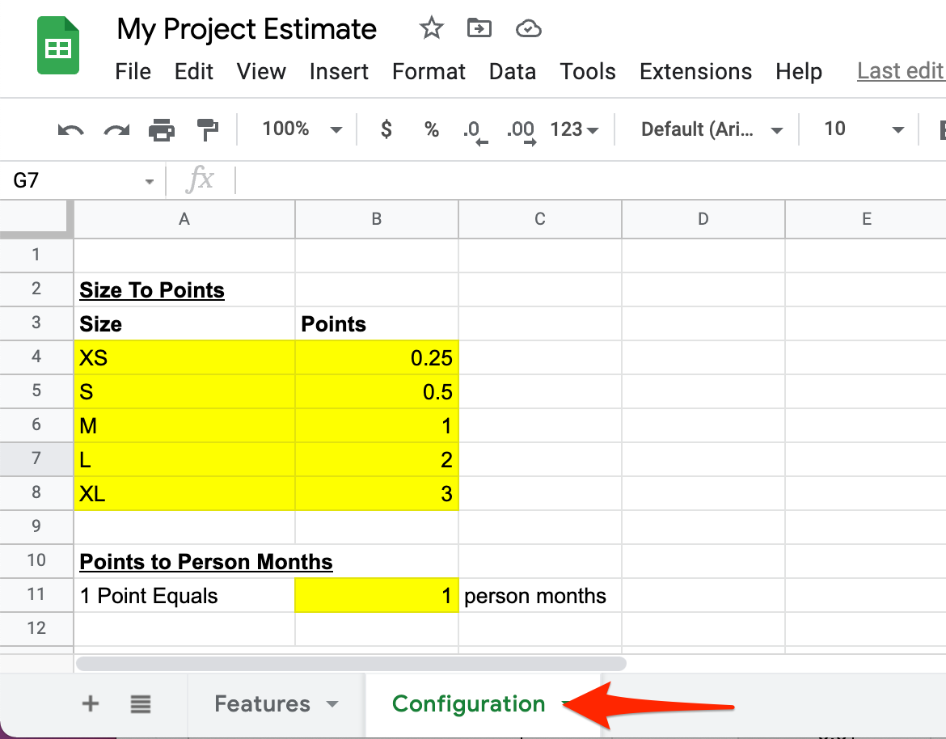This screenshot has width=946, height=739.
Task: Click the Undo icon
Action: (x=70, y=129)
